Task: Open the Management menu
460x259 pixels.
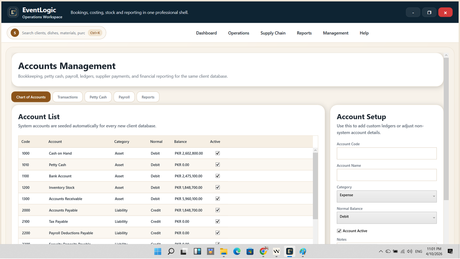Action: click(x=336, y=33)
